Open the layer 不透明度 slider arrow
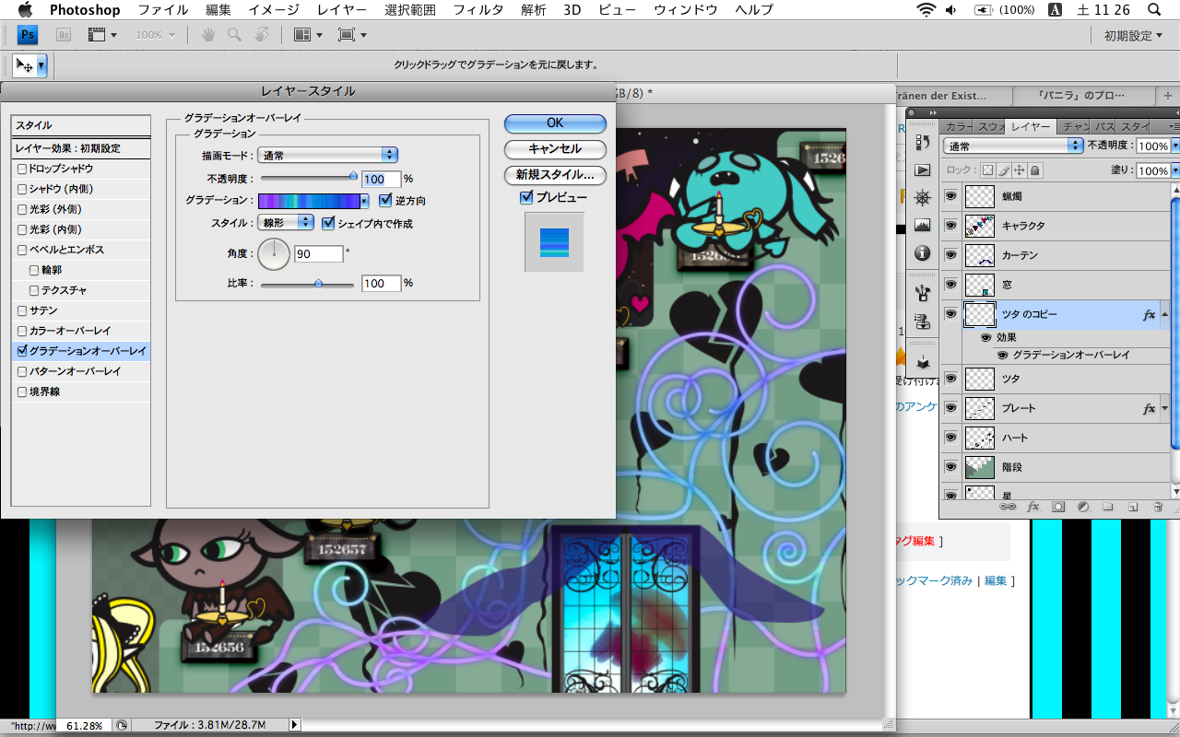 [1174, 146]
